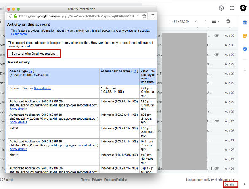Image resolution: width=249 pixels, height=189 pixels.
Task: Open the Learn more link
Action: [19, 34]
